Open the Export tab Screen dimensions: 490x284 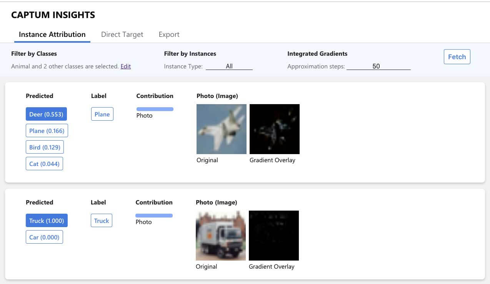pos(169,34)
